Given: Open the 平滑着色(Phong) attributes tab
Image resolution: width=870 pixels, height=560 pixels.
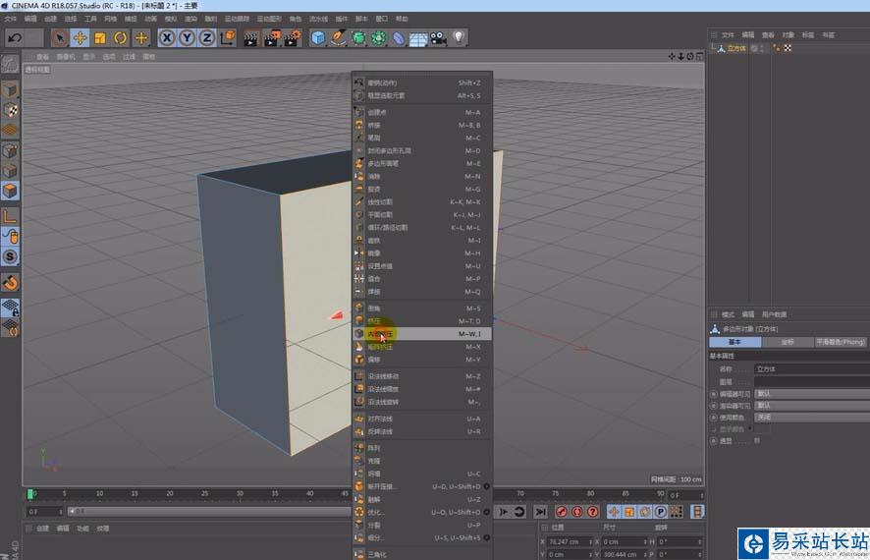Looking at the screenshot, I should click(842, 342).
